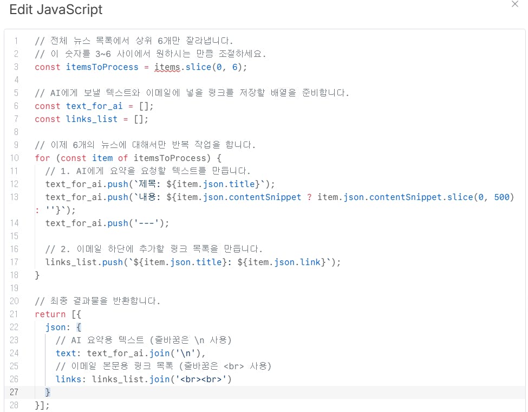
Task: Click 'itemsToProcess' variable declaration on line 3
Action: [x=102, y=67]
